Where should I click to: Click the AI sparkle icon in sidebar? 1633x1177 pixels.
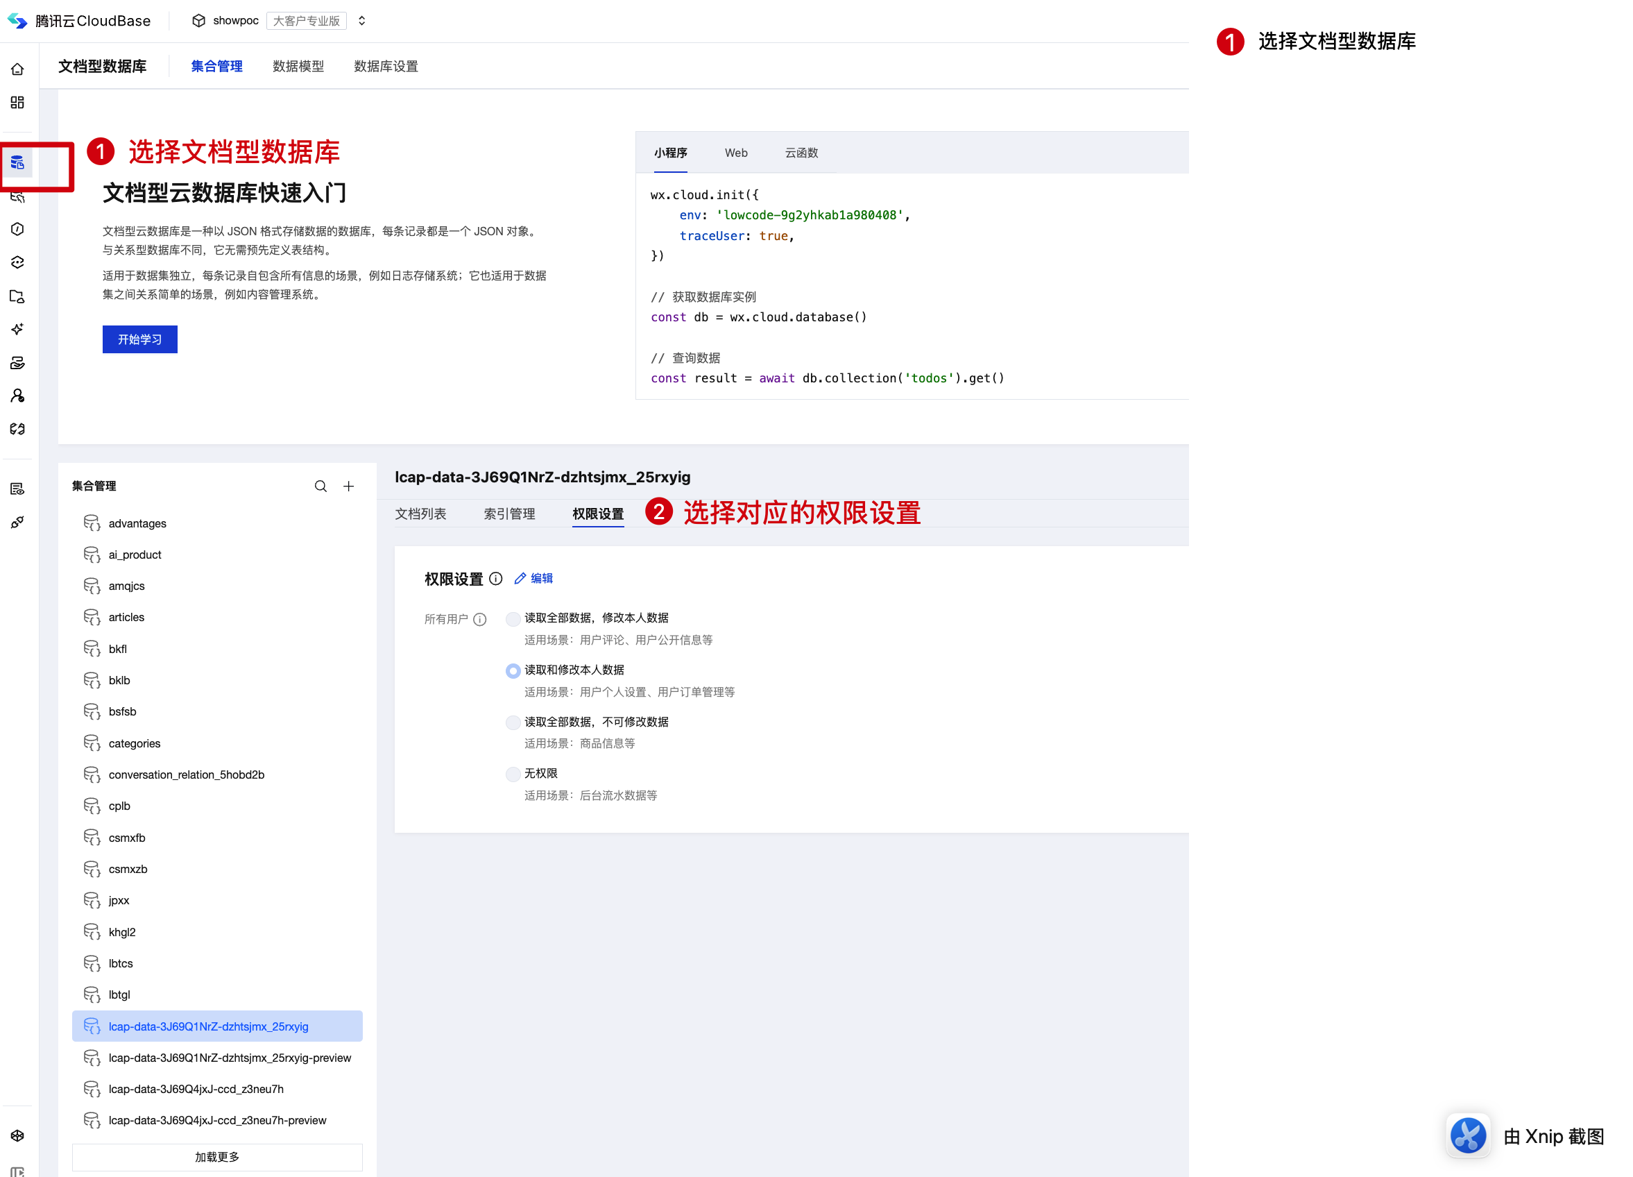pyautogui.click(x=17, y=329)
